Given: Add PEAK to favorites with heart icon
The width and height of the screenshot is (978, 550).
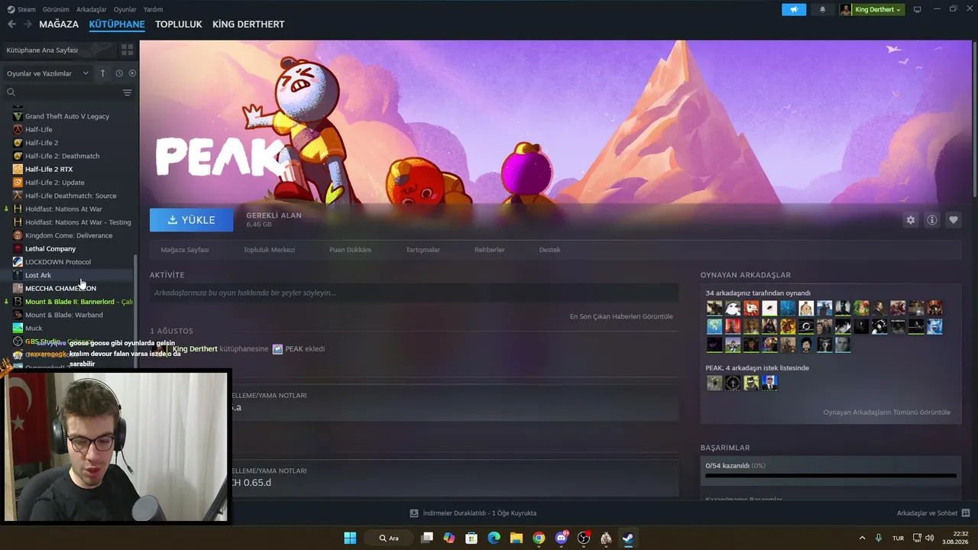Looking at the screenshot, I should [x=953, y=220].
